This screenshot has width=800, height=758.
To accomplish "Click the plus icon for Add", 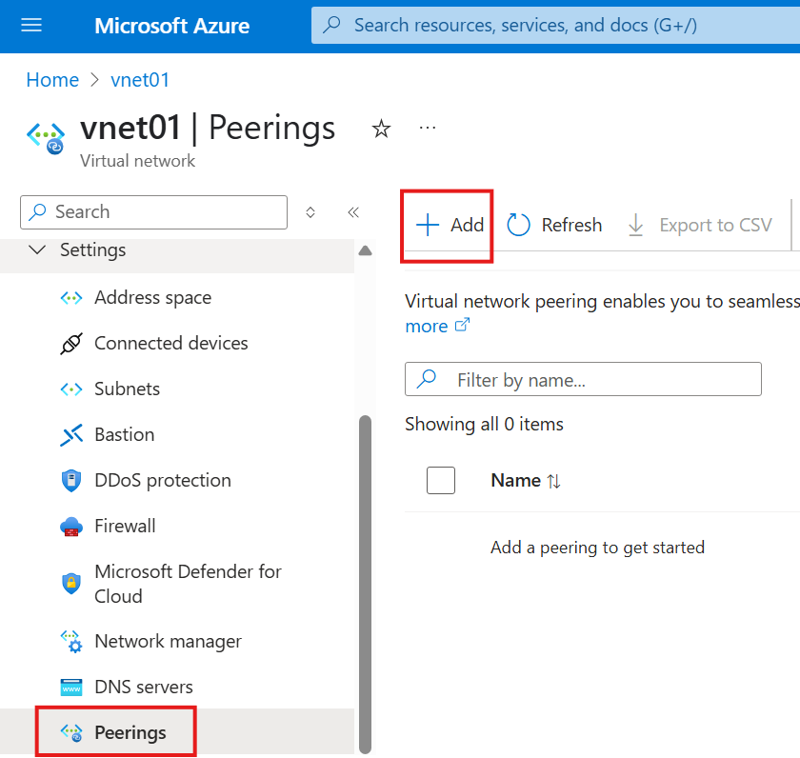I will [x=427, y=225].
